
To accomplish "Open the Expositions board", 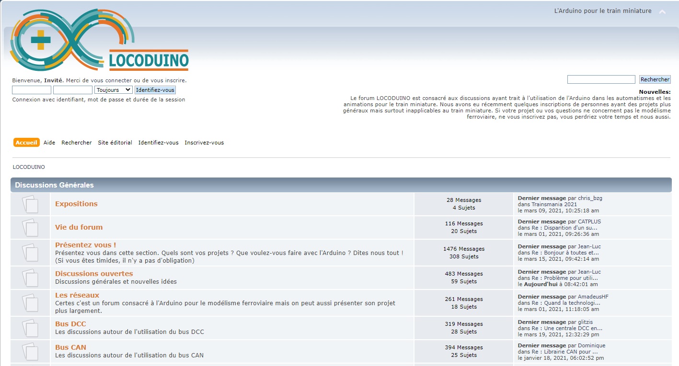I will click(76, 204).
